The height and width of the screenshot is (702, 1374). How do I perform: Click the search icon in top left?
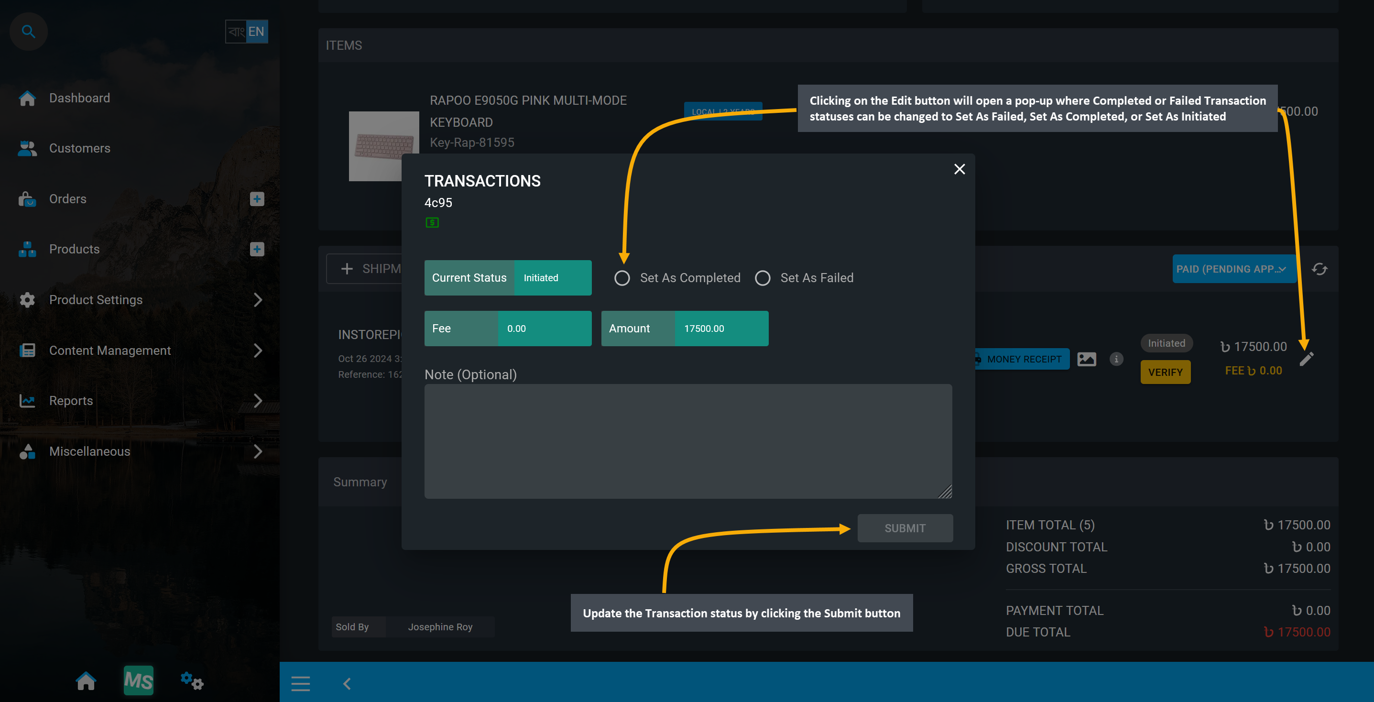coord(29,31)
